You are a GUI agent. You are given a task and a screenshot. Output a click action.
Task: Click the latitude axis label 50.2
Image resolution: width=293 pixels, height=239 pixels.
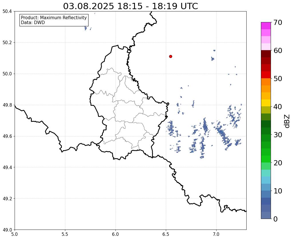pos(7,43)
